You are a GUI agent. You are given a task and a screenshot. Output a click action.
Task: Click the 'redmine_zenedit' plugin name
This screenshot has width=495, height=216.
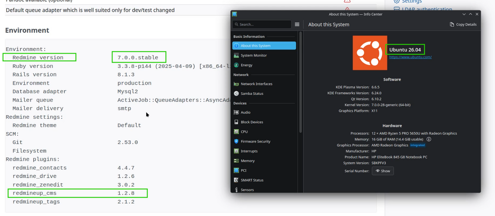(x=38, y=185)
